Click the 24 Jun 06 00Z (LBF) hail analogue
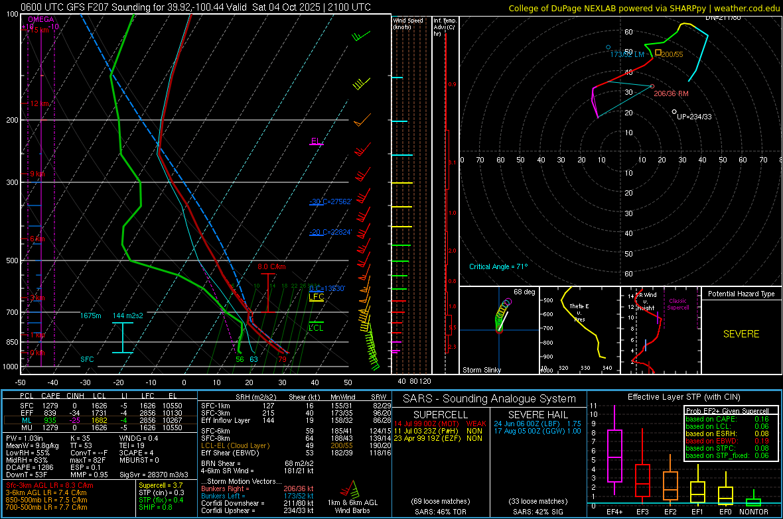Screen dimensions: 783x519 [537, 424]
